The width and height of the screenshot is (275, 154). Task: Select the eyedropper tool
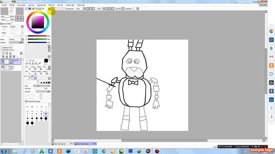tap(40, 64)
